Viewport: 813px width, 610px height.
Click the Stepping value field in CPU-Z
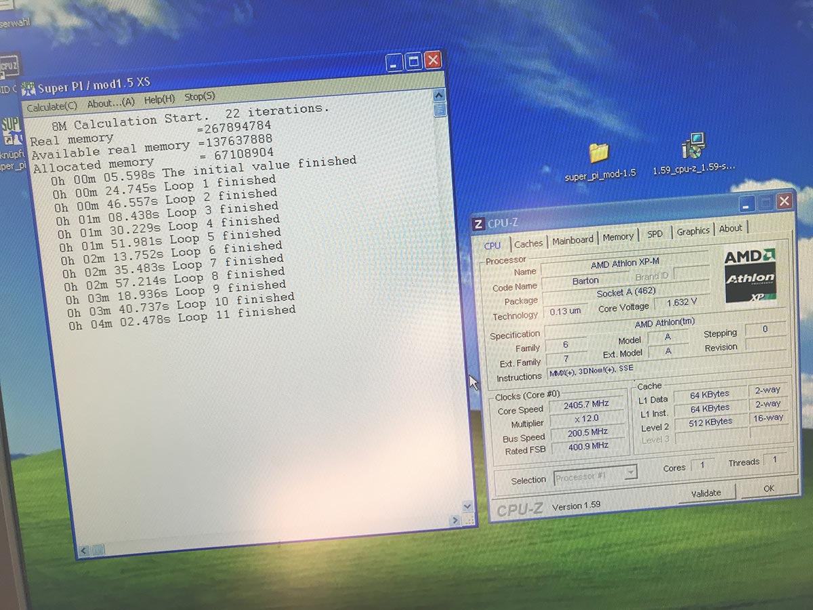765,329
